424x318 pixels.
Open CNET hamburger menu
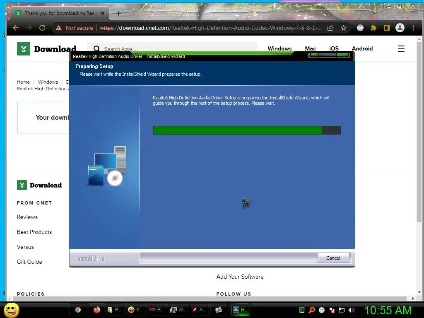pyautogui.click(x=401, y=49)
